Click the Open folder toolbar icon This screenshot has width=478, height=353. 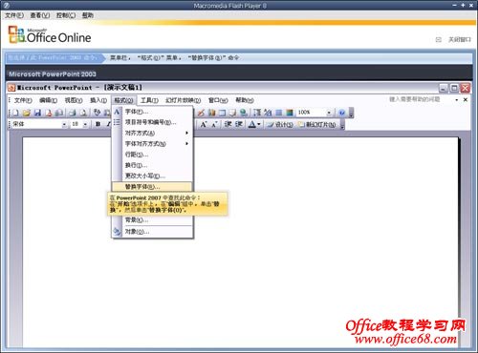[x=27, y=113]
